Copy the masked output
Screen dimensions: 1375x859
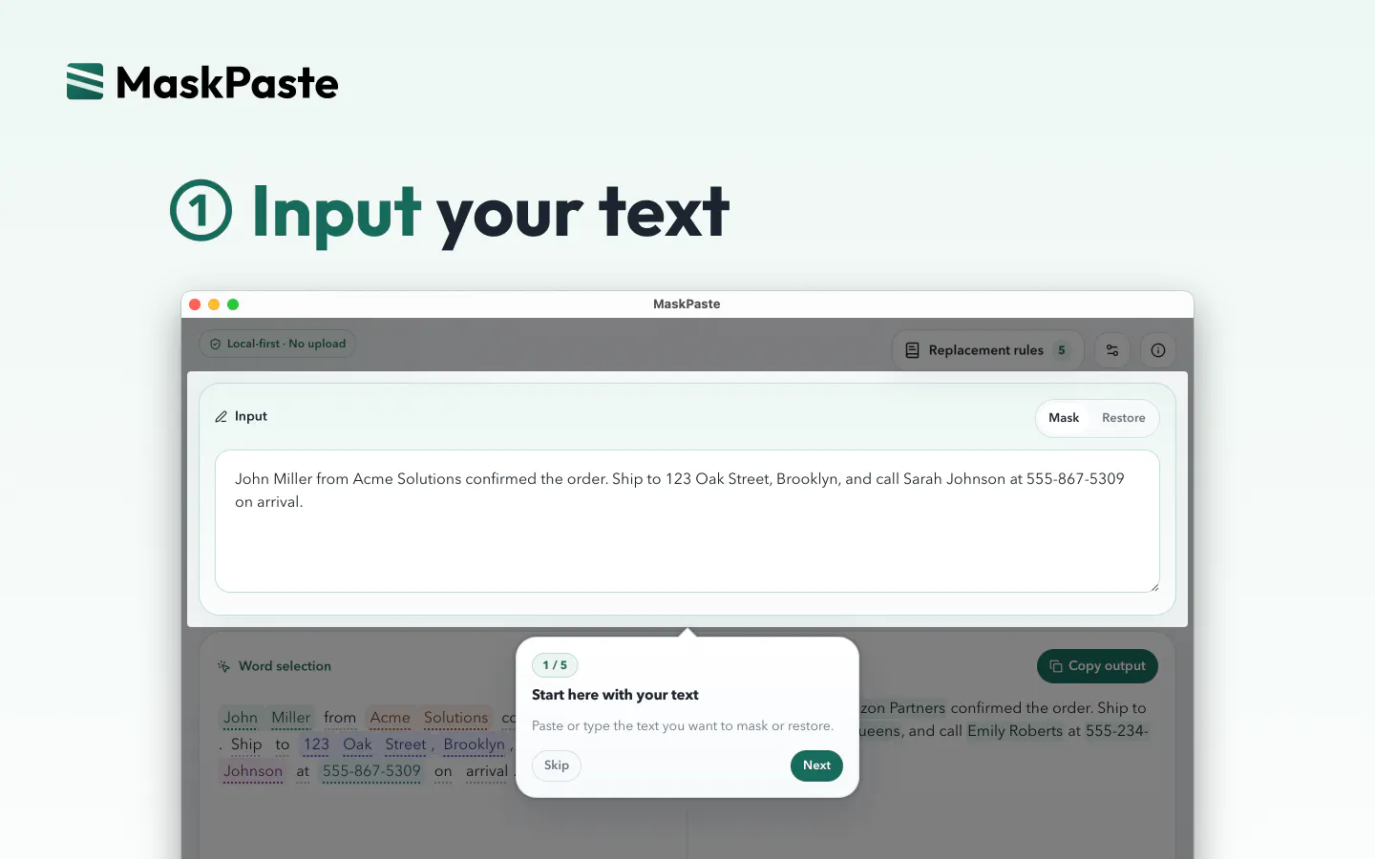[x=1097, y=666]
